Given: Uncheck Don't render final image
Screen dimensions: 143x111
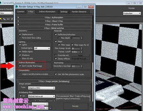Looking at the screenshot, I should pyautogui.click(x=20, y=66).
